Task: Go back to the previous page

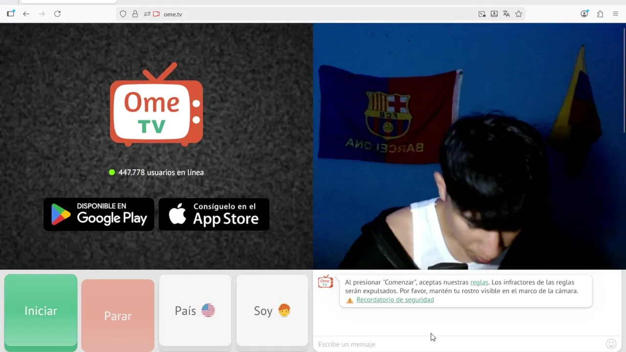Action: point(26,14)
